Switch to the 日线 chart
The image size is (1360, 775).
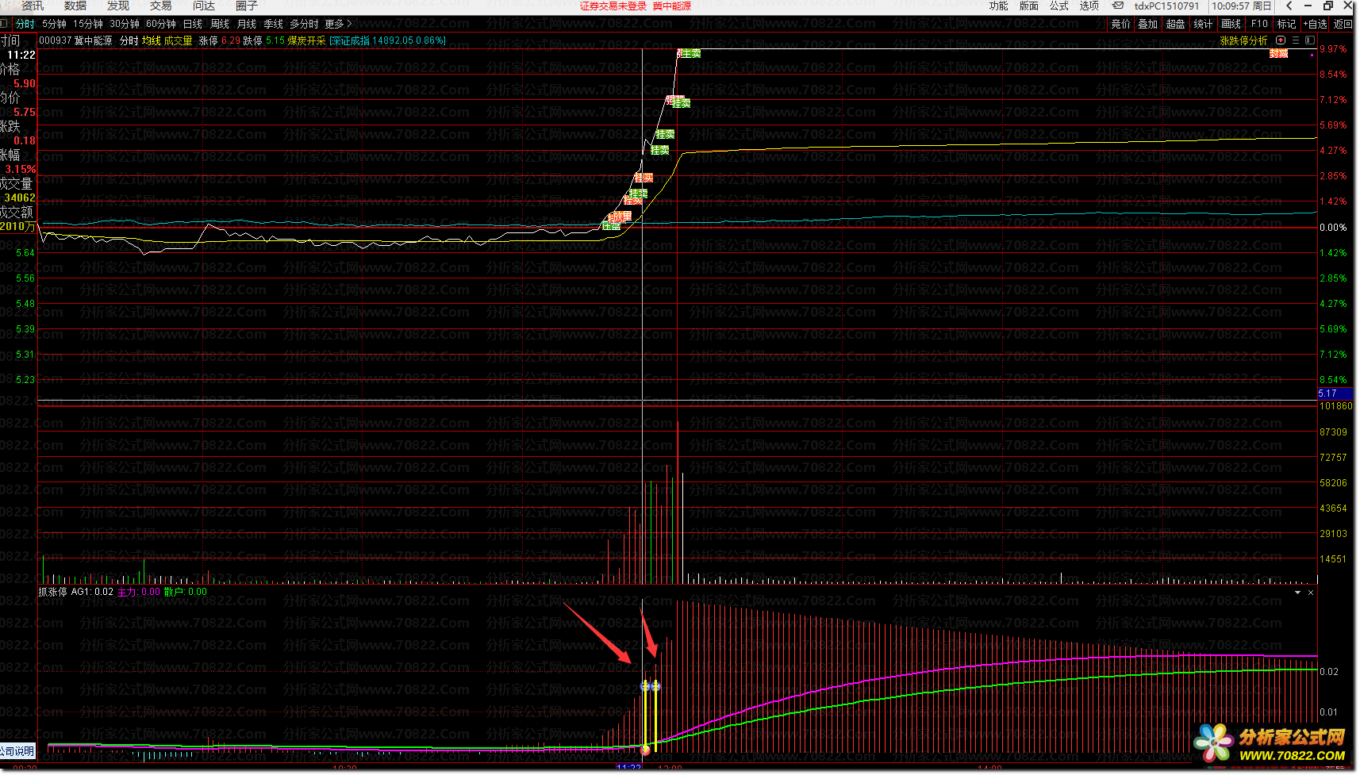pyautogui.click(x=193, y=24)
